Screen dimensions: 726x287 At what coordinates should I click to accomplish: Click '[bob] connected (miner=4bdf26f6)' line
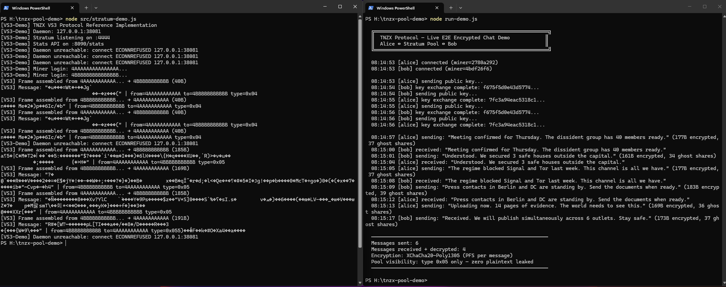(x=431, y=69)
